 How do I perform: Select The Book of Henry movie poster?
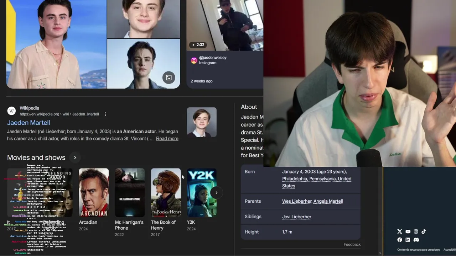166,192
